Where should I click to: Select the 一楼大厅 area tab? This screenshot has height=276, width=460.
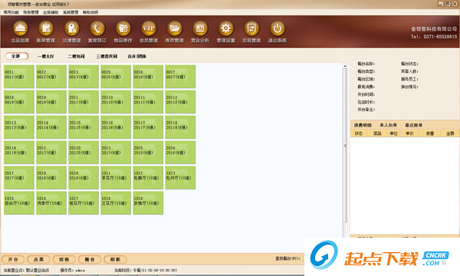(x=46, y=56)
